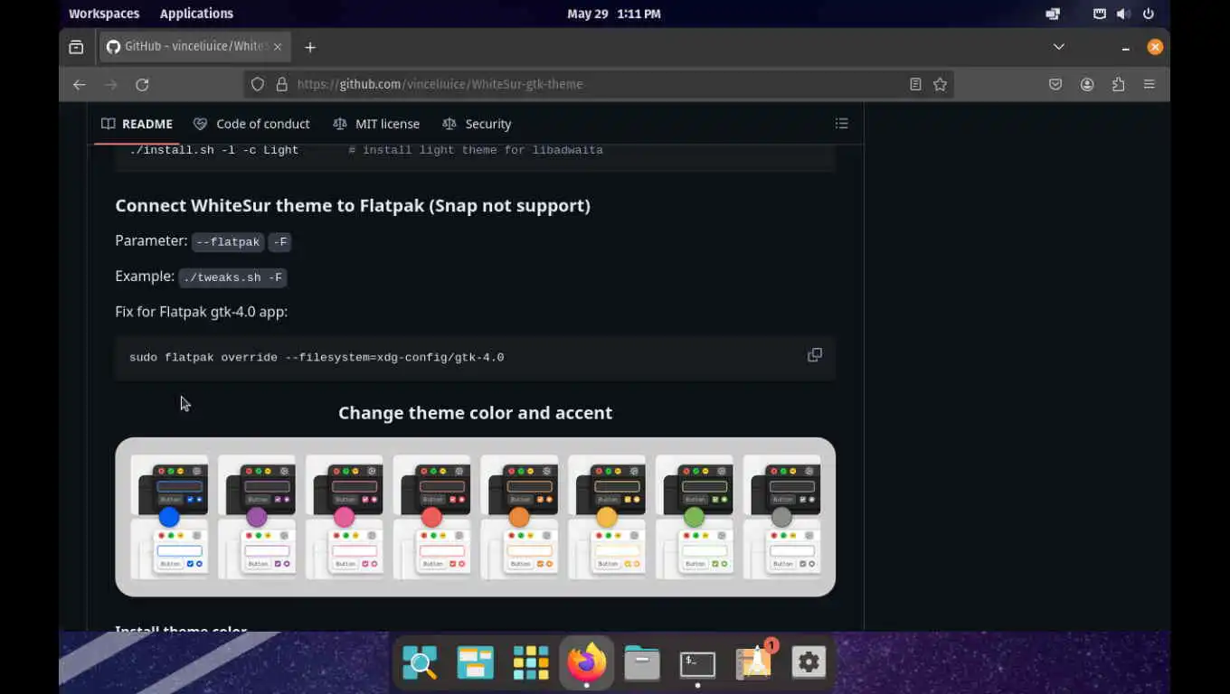Open the date and time panel

coord(614,14)
